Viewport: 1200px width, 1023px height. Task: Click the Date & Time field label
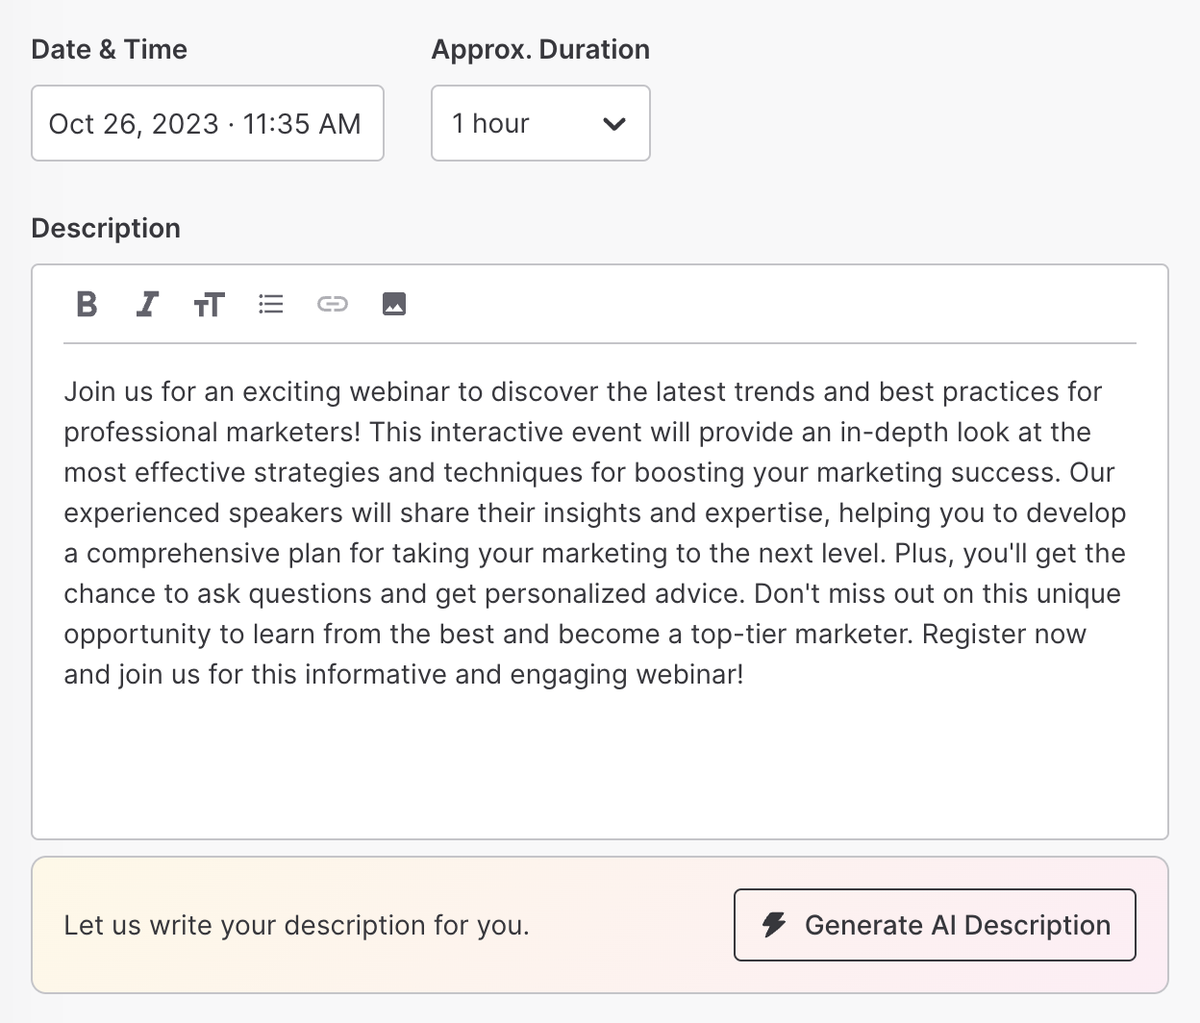click(x=109, y=50)
